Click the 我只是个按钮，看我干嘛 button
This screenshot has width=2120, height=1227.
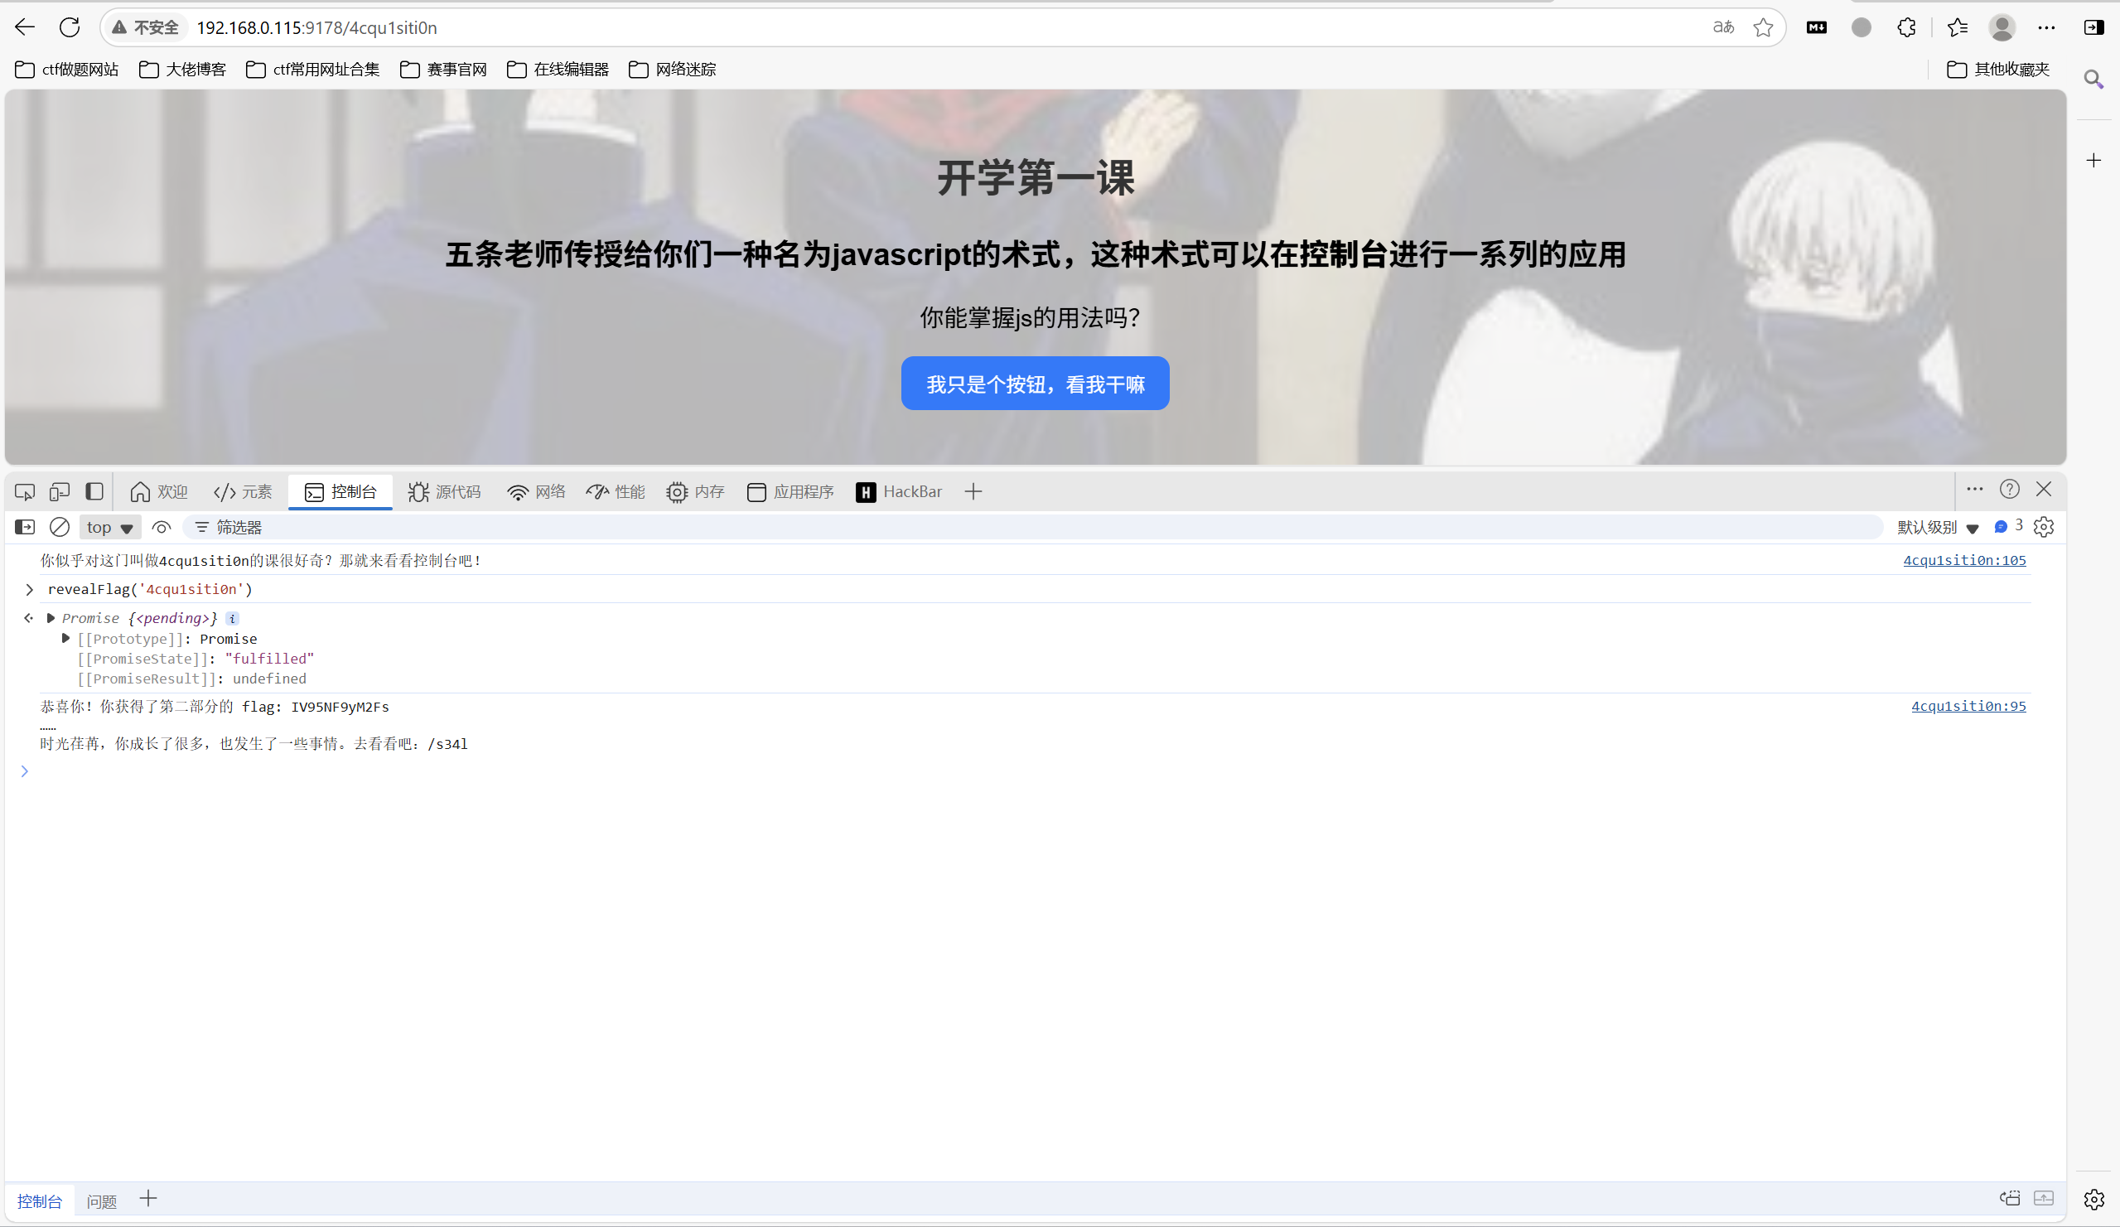(1035, 384)
